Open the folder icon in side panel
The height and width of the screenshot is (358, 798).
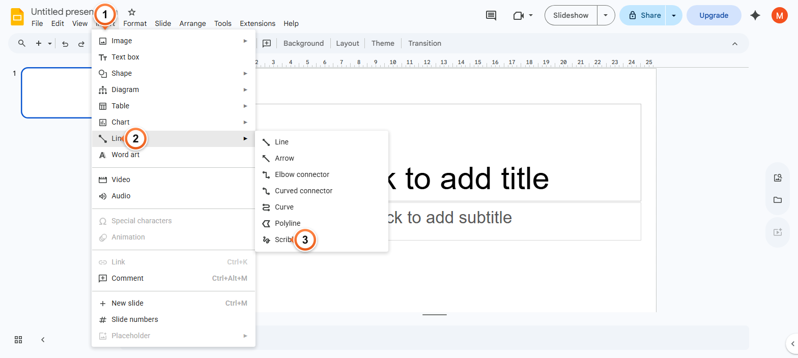coord(778,200)
